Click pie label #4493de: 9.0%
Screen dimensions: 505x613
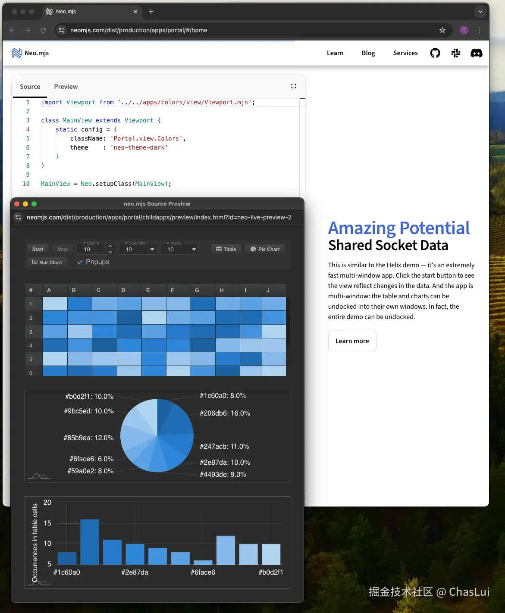223,474
